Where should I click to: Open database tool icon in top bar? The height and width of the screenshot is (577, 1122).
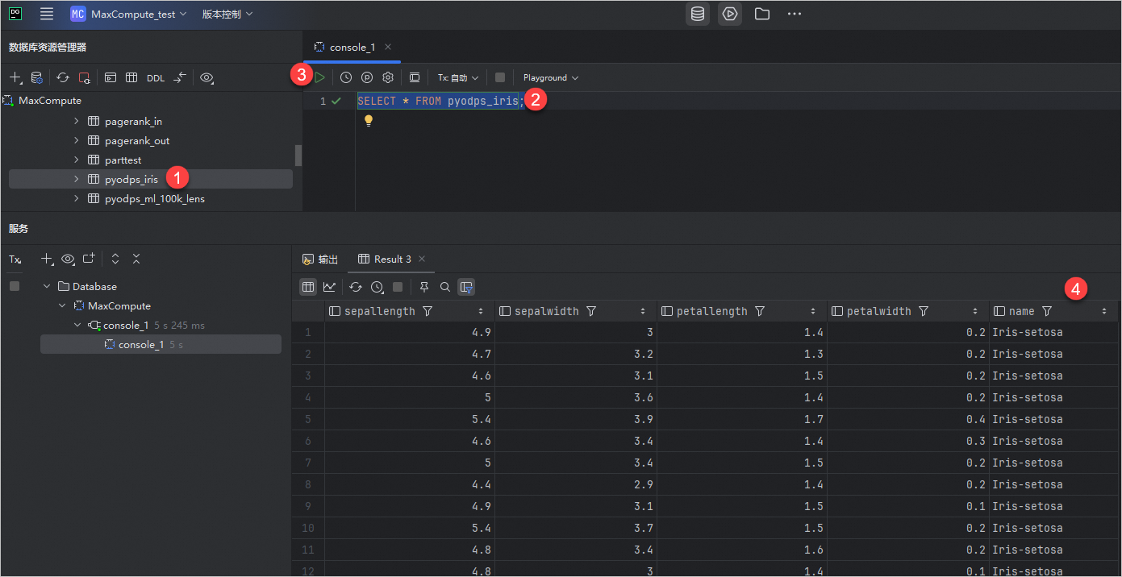698,14
